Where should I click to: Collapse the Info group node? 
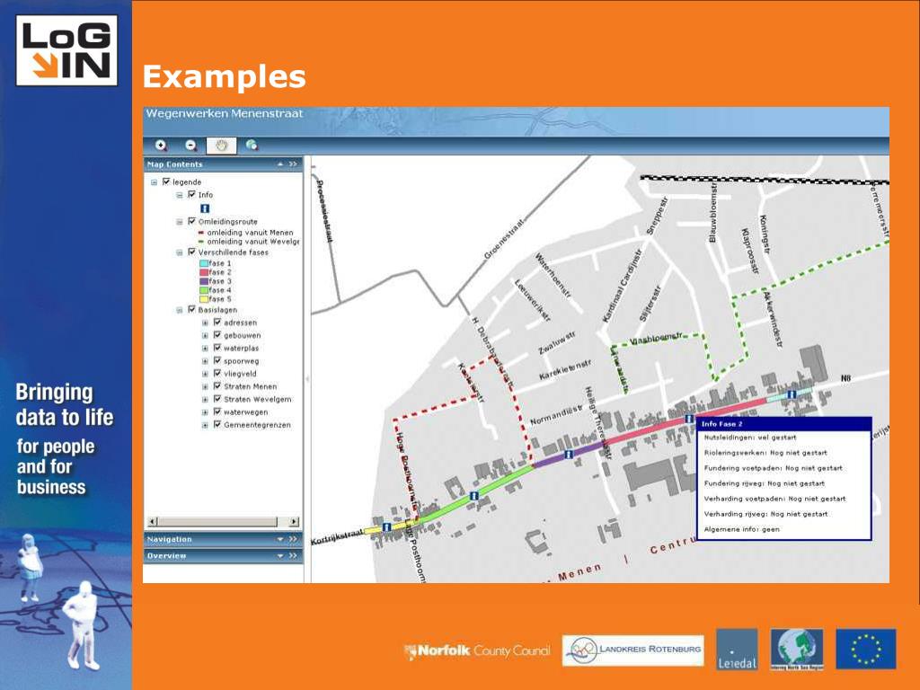(180, 195)
